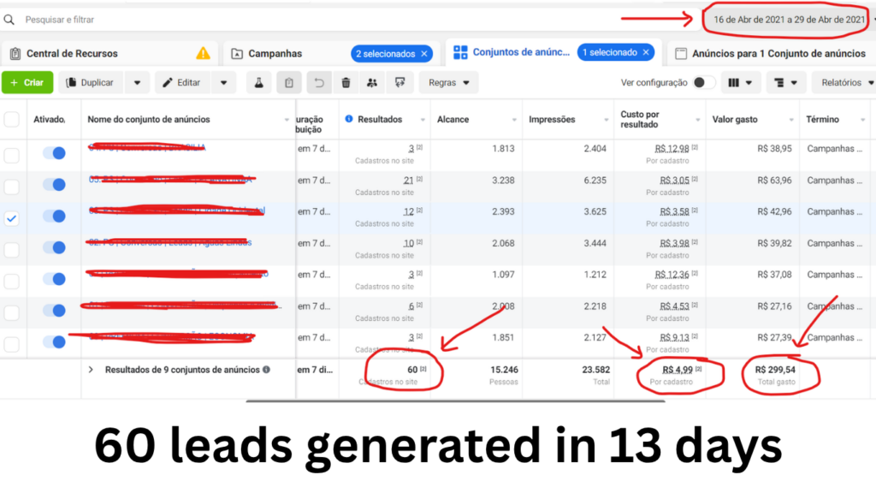Open the Alcance column header menu arrow
This screenshot has width=876, height=493.
514,120
